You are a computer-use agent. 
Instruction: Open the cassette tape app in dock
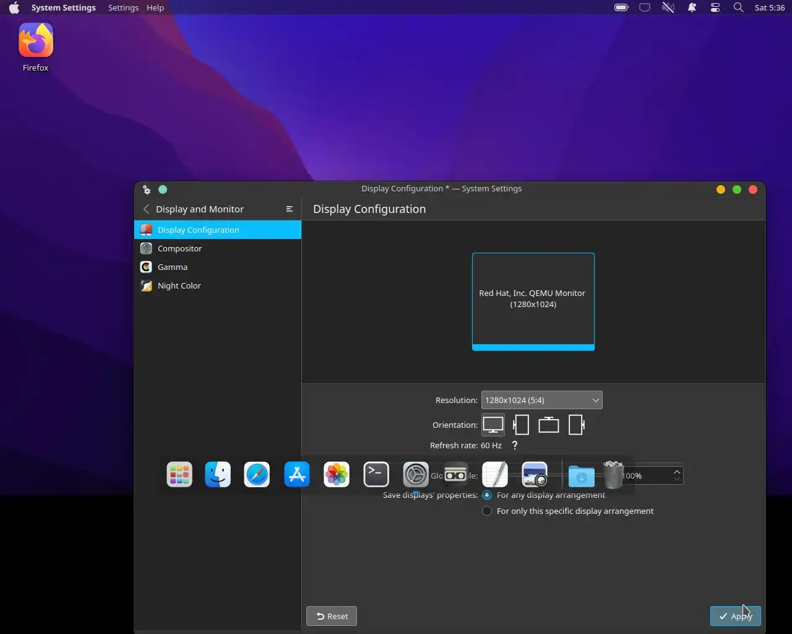pos(455,475)
